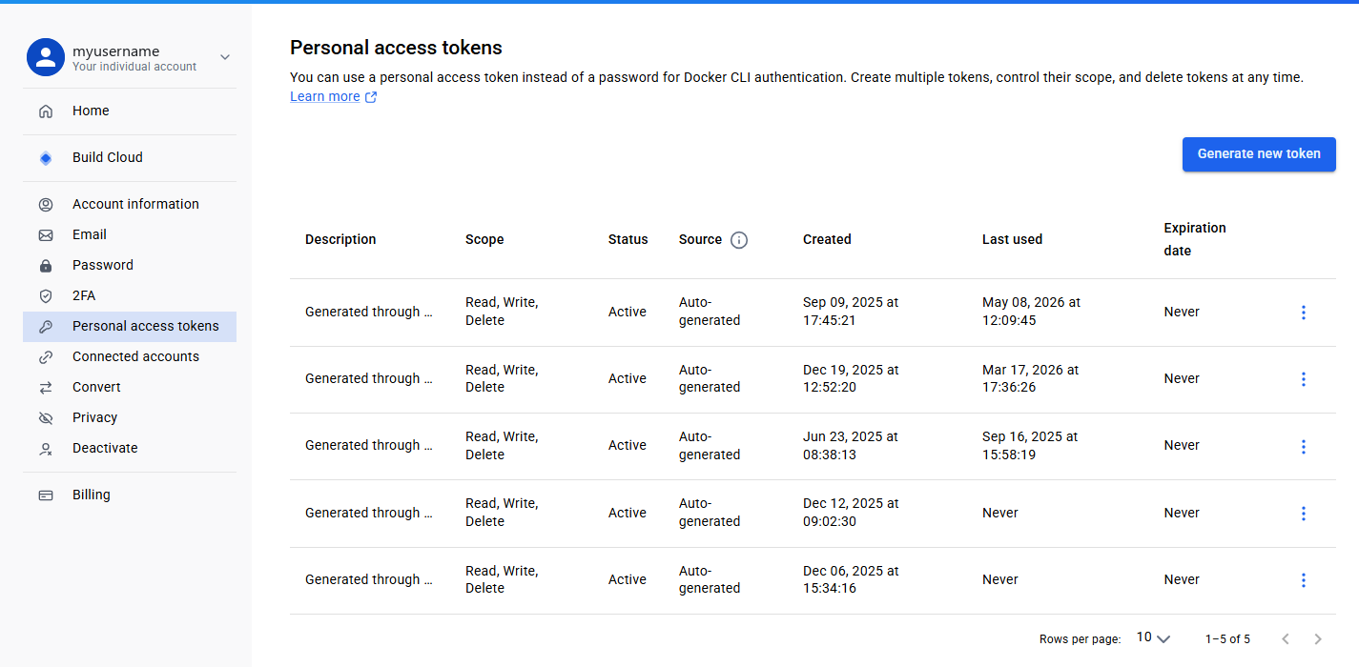Open actions menu for token created Sep 09, 2025
This screenshot has height=667, width=1359.
[1304, 313]
